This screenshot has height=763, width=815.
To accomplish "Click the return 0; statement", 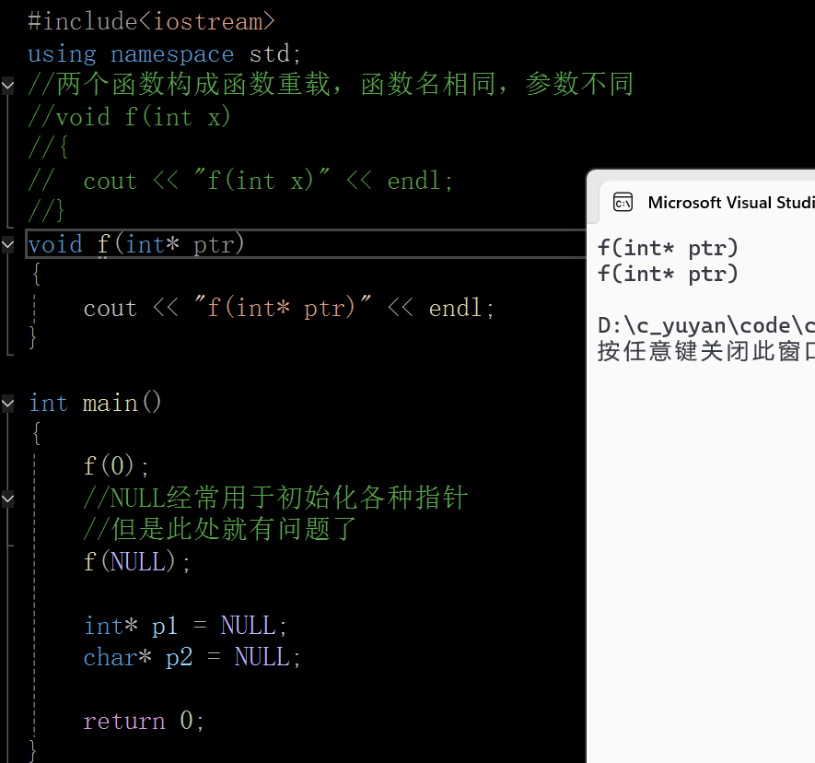I will 144,721.
